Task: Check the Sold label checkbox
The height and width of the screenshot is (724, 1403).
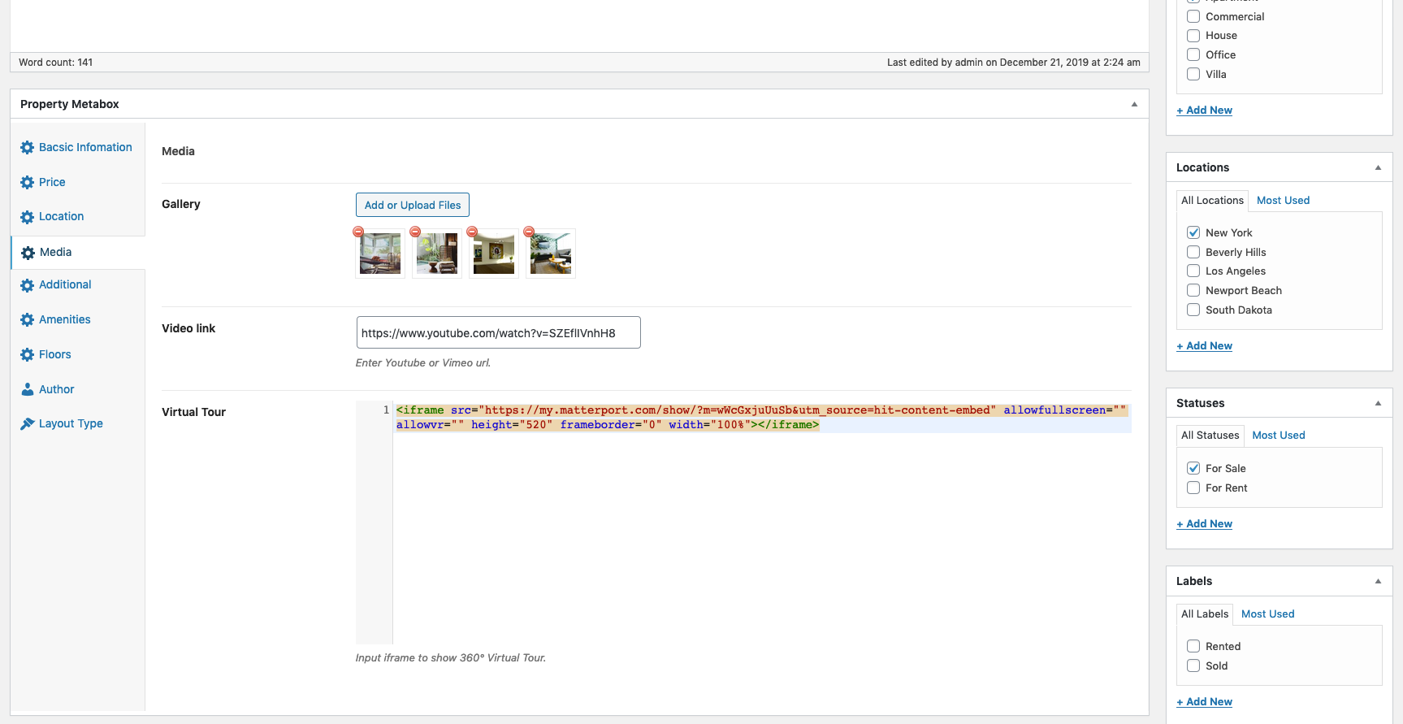Action: coord(1193,665)
